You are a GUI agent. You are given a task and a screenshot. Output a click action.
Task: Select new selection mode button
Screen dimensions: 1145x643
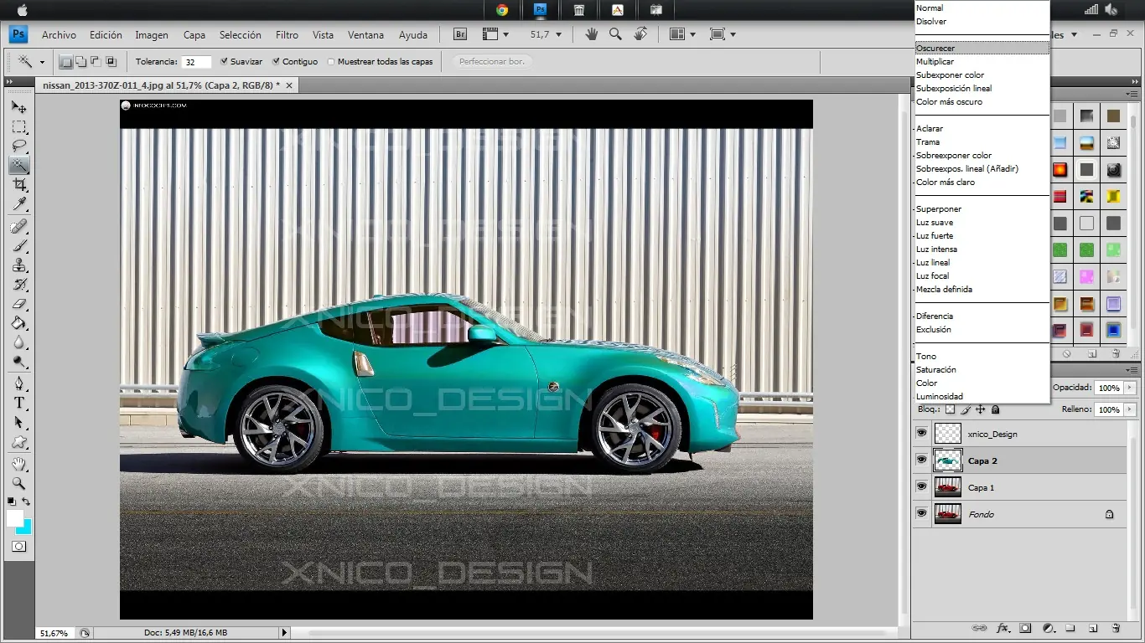coord(65,61)
